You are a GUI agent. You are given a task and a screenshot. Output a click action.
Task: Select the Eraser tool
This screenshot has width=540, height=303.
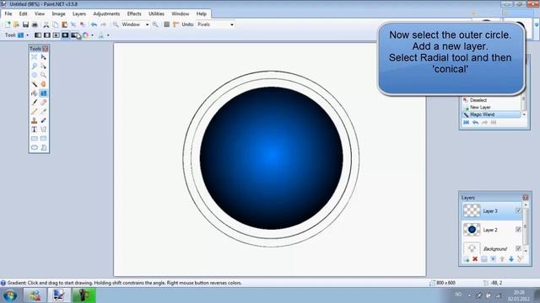tap(43, 103)
